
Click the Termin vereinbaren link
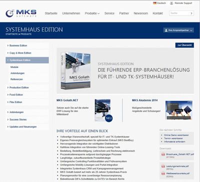173,138
